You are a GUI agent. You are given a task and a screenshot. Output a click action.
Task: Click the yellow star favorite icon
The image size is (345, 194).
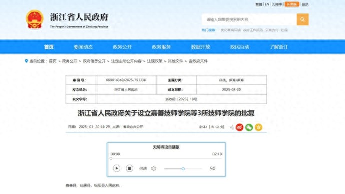click(x=258, y=127)
